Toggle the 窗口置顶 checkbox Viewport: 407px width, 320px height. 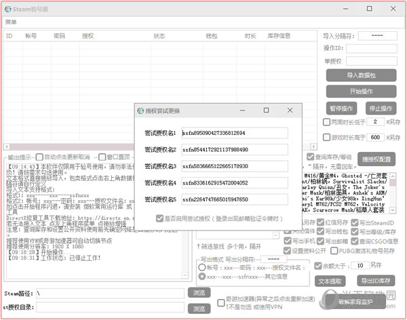(102, 157)
